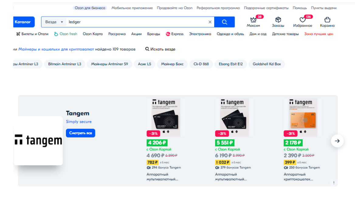Open the Ozon fresh section
355x204 pixels.
click(66, 34)
